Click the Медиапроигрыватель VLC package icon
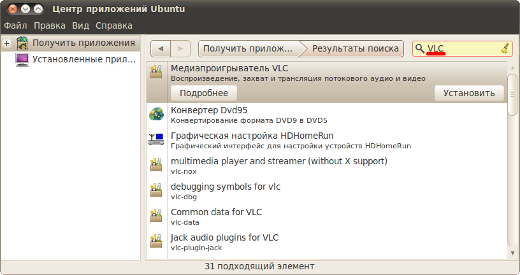The height and width of the screenshot is (275, 520). (156, 71)
